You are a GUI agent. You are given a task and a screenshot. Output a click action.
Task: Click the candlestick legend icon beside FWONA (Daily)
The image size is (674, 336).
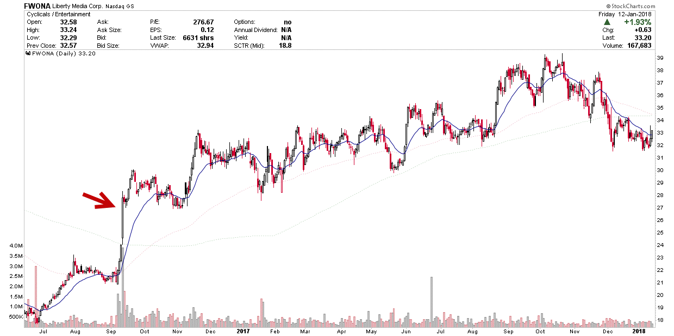pos(28,54)
